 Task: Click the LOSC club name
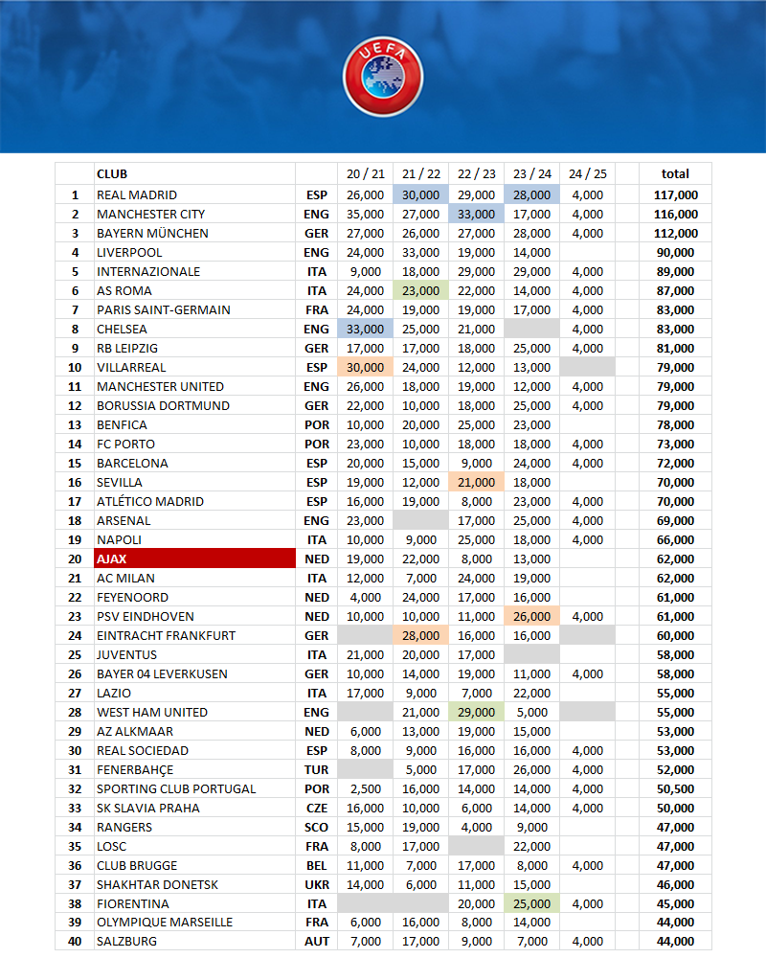(111, 847)
